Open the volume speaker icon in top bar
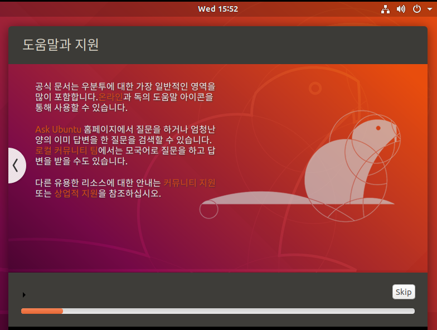 pyautogui.click(x=401, y=9)
